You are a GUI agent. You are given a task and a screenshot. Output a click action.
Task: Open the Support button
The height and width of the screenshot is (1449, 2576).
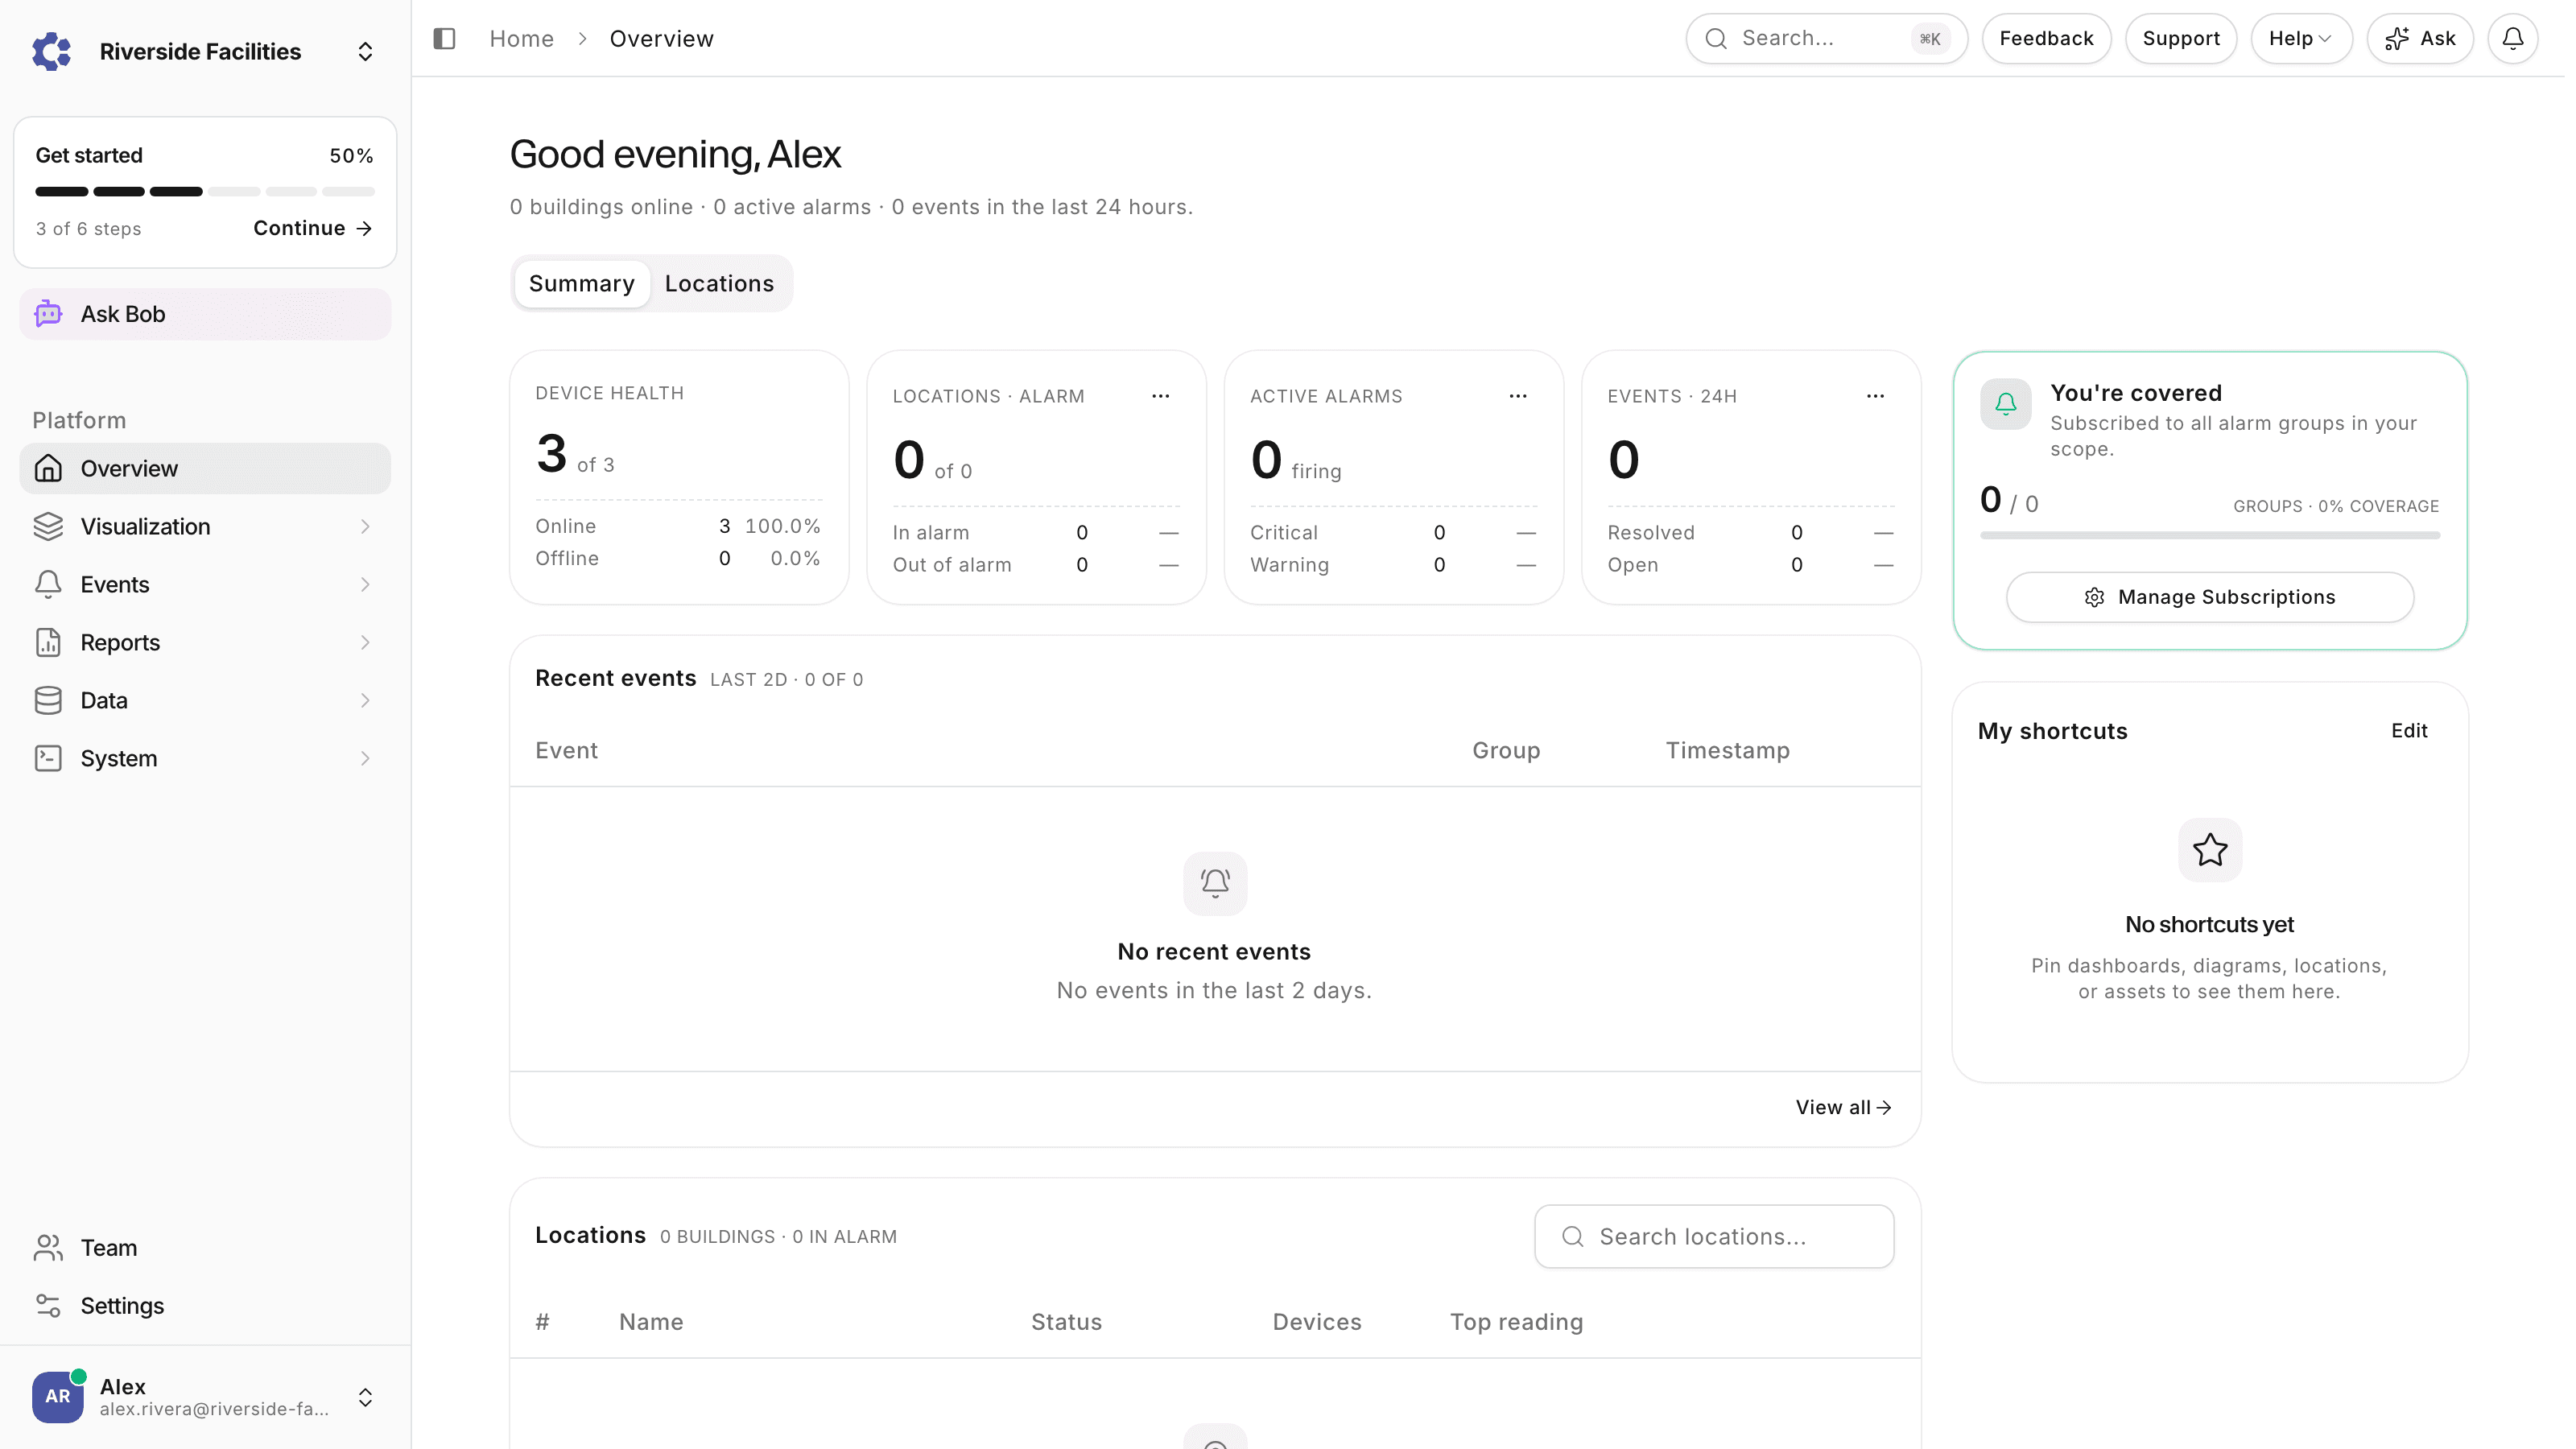point(2181,38)
